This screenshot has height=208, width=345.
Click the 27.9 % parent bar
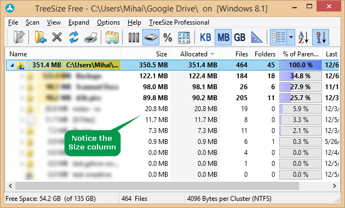(300, 87)
